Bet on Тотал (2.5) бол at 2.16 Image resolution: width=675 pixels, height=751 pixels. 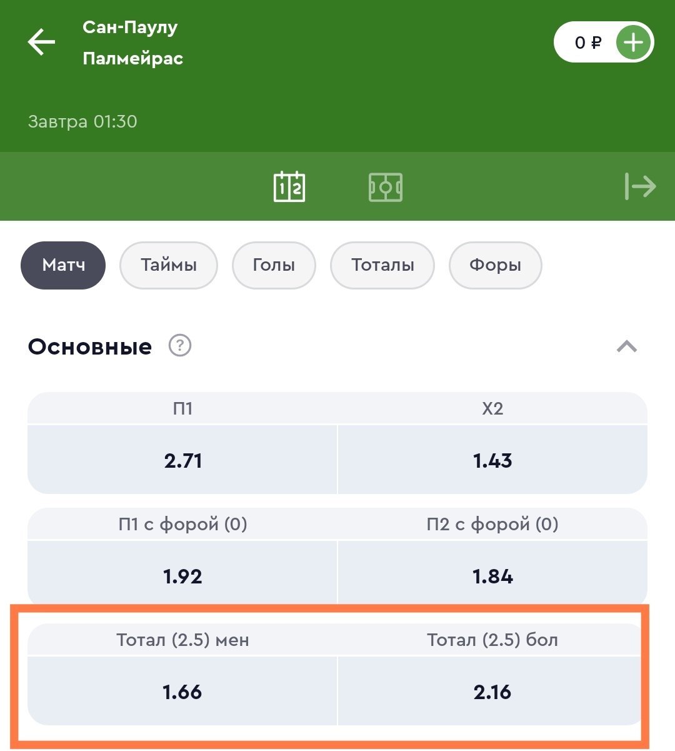pyautogui.click(x=492, y=692)
